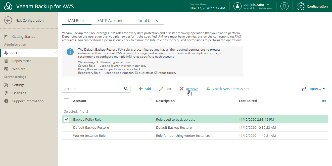The height and width of the screenshot is (166, 332).
Task: Expand the Export dropdown arrow
Action: point(324,89)
